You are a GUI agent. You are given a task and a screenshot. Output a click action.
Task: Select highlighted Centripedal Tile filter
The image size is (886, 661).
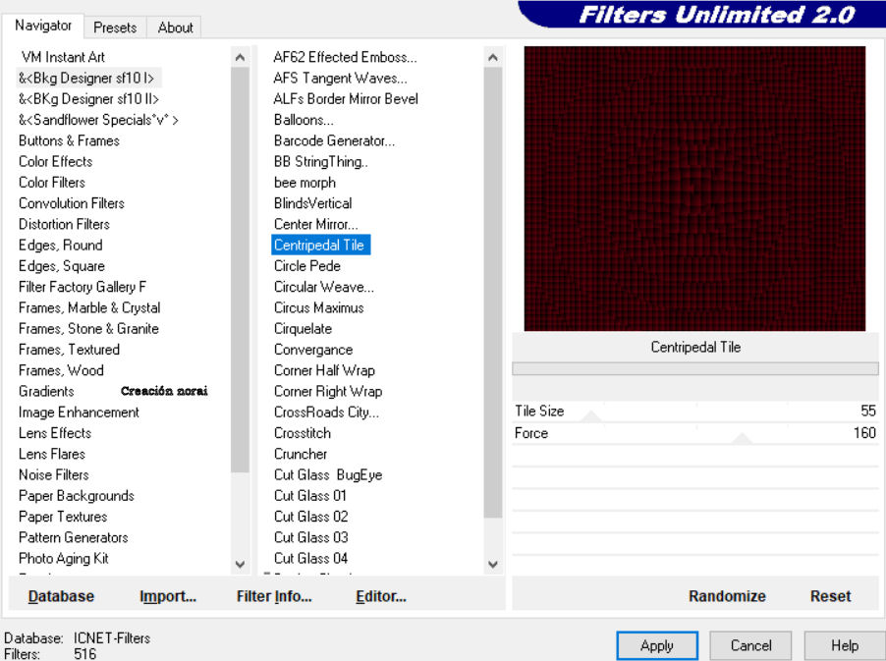pyautogui.click(x=320, y=246)
